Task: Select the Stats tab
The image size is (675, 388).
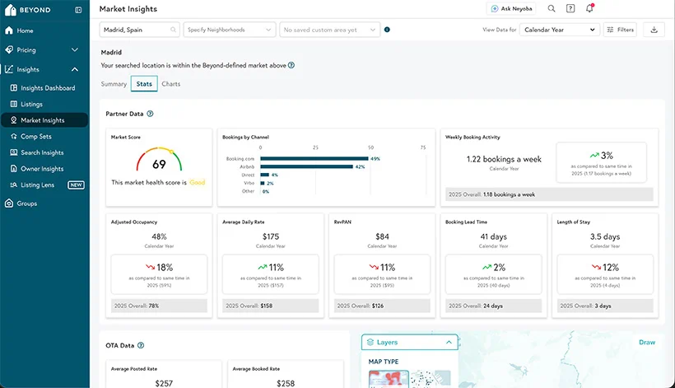Action: click(144, 84)
